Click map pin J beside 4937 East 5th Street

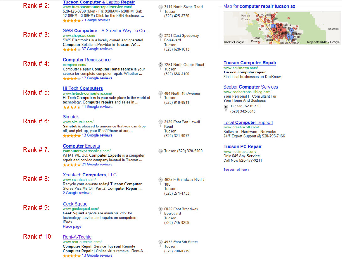point(160,243)
